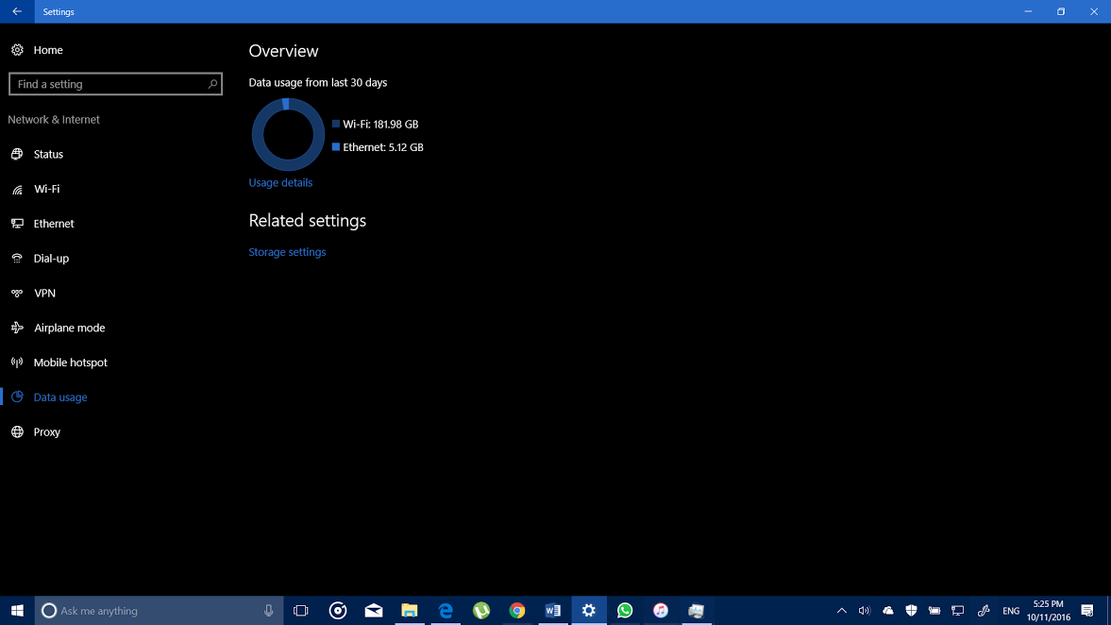
Task: Select Airplane mode in sidebar
Action: [69, 329]
